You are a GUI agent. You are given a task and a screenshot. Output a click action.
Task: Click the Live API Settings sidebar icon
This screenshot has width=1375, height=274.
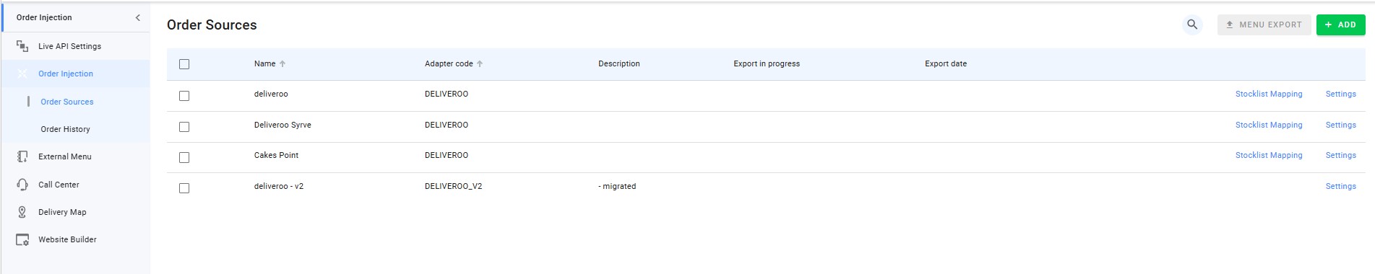(22, 46)
